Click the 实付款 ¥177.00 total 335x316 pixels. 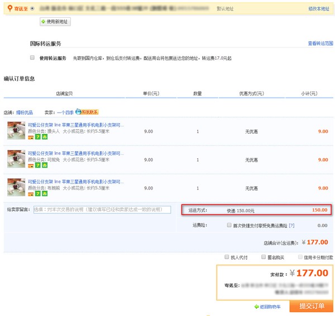tap(309, 273)
